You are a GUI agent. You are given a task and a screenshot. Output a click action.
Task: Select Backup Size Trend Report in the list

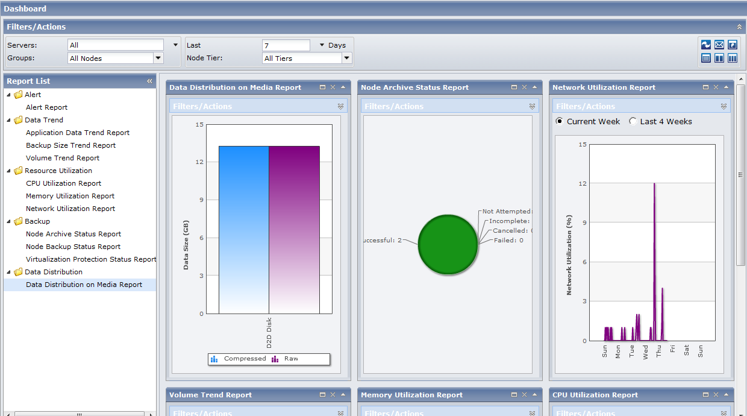72,145
